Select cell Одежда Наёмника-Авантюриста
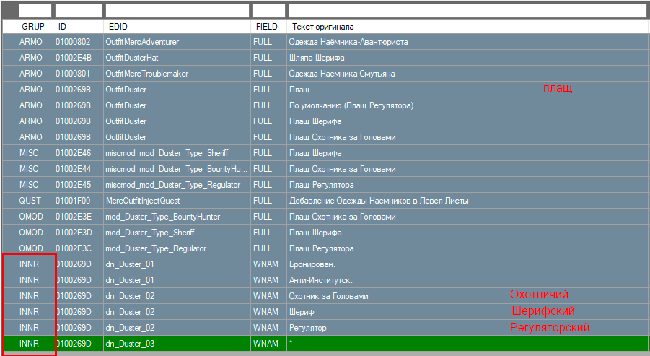This screenshot has width=650, height=356. 467,42
